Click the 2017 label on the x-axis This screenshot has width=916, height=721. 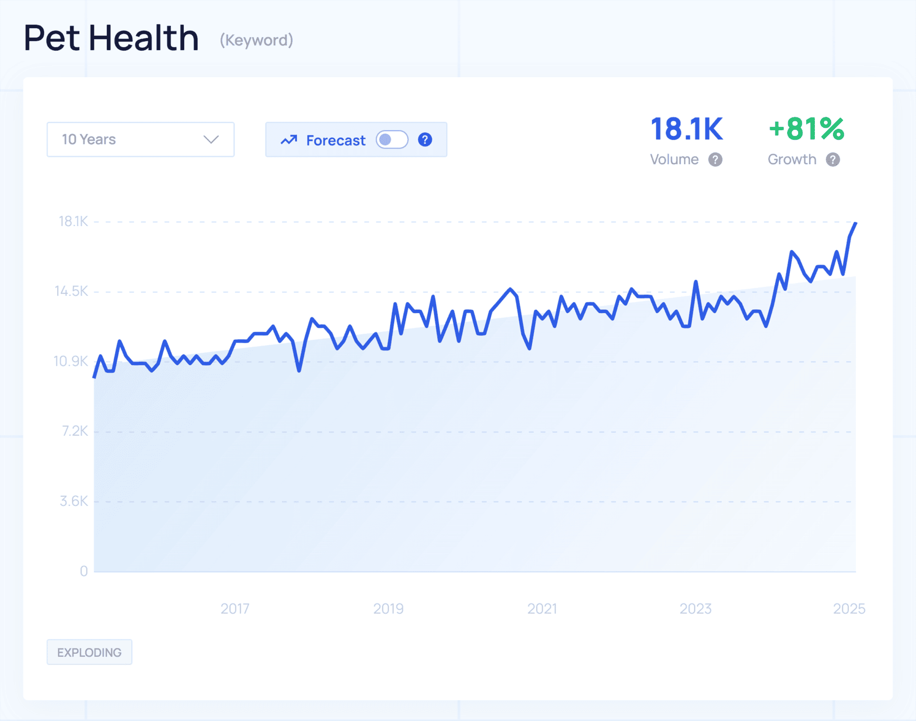click(235, 608)
